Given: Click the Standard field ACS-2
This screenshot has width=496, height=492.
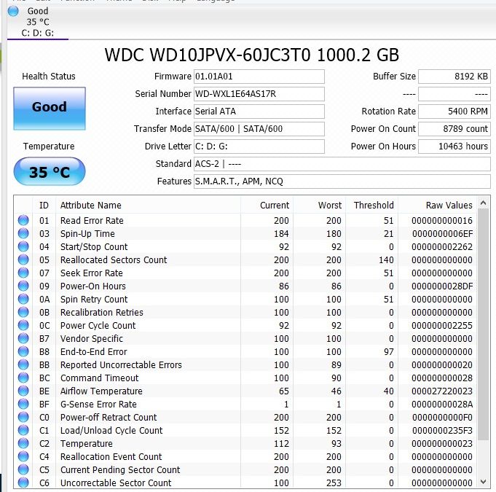Looking at the screenshot, I should pos(342,164).
